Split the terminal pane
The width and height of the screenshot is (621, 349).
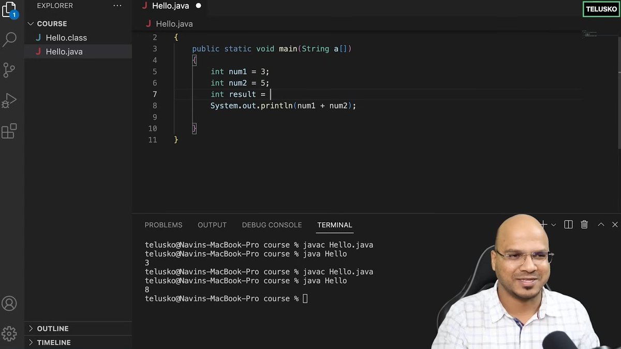(568, 224)
